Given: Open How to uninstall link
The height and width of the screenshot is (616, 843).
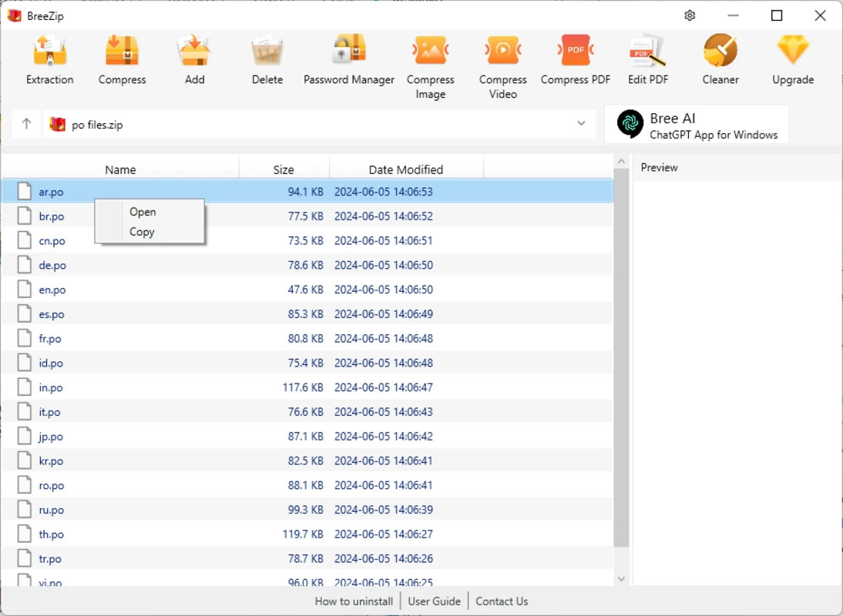Looking at the screenshot, I should click(354, 601).
